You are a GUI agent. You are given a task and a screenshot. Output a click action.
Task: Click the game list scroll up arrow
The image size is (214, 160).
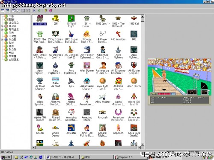click(143, 16)
